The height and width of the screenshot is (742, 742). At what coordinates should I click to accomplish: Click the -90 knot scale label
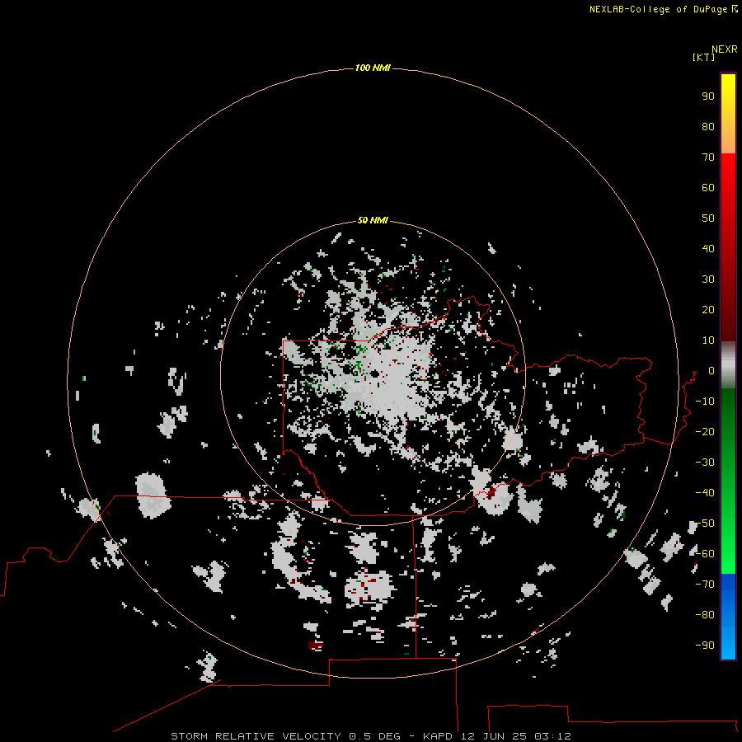(705, 646)
